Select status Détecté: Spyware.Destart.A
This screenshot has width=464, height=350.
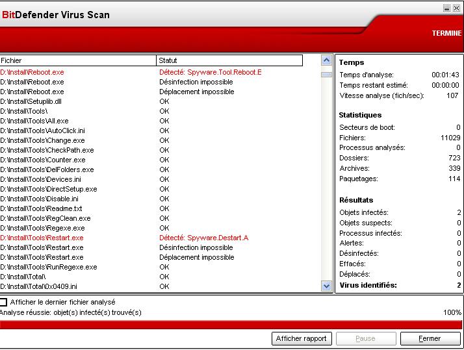pyautogui.click(x=204, y=238)
